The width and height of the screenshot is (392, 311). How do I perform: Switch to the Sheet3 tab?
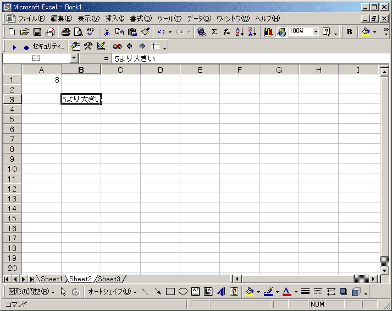tap(109, 279)
